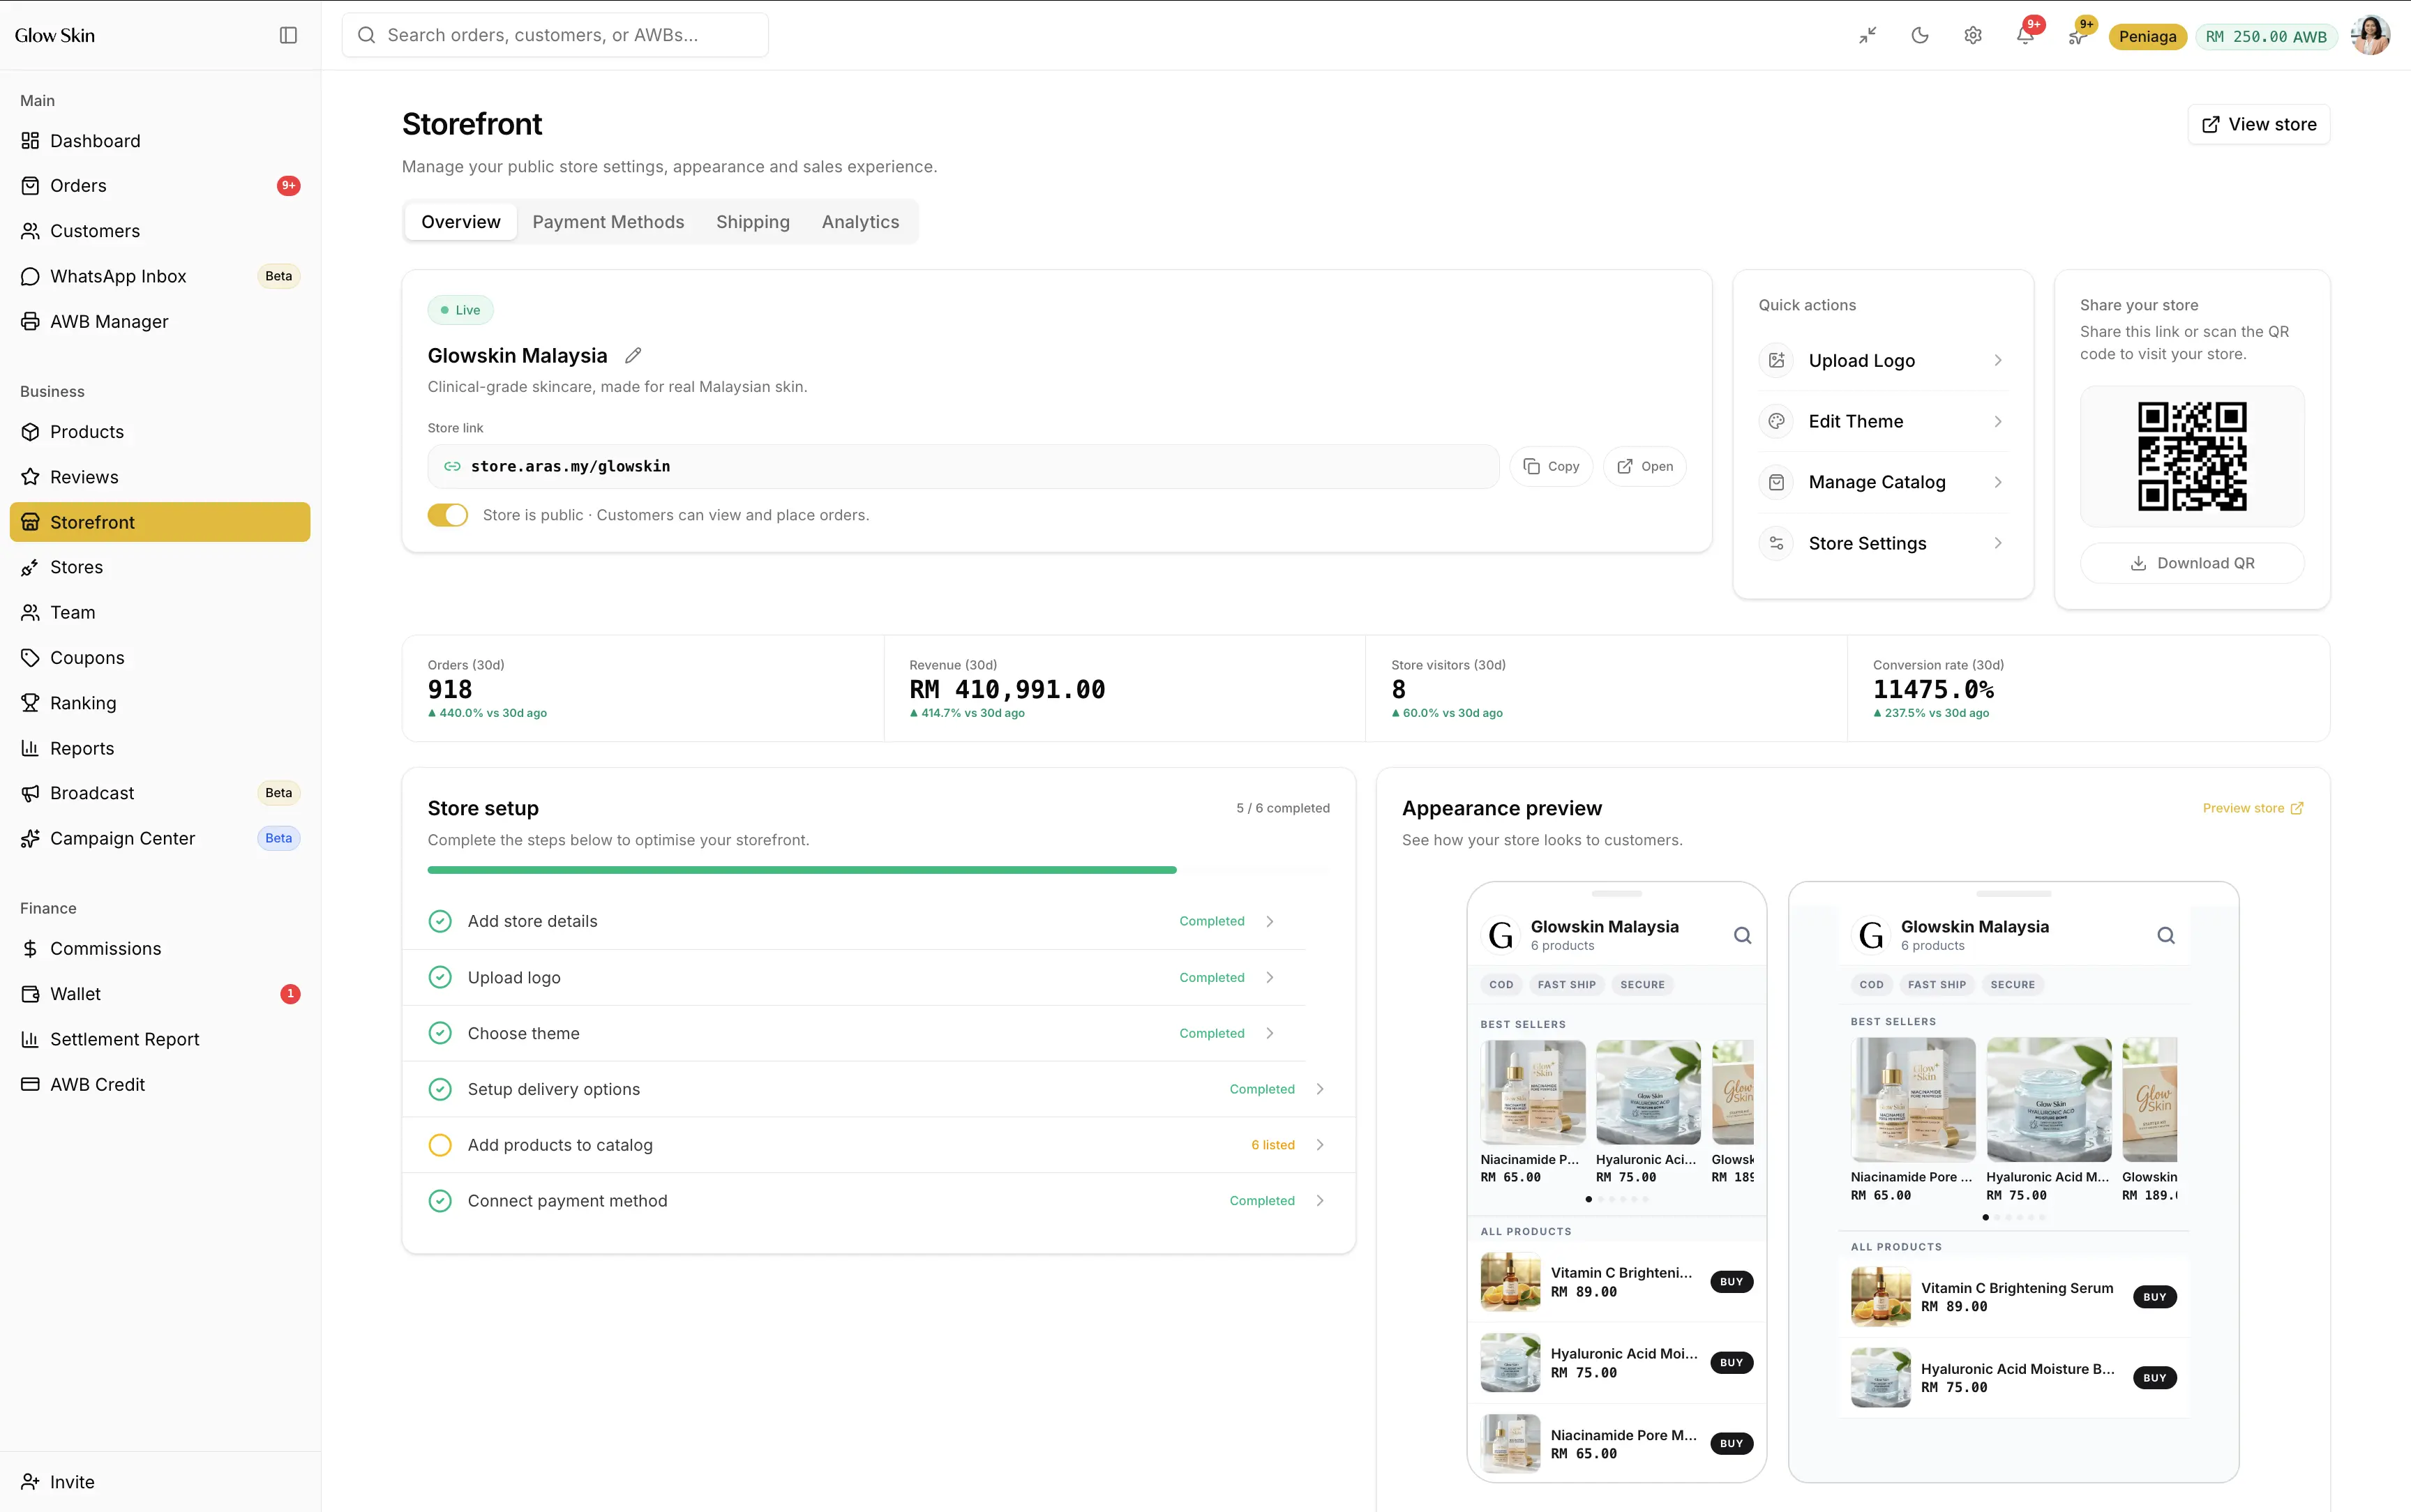Click Buy on Vitamin C serum mobile preview
The height and width of the screenshot is (1512, 2411).
[1731, 1282]
